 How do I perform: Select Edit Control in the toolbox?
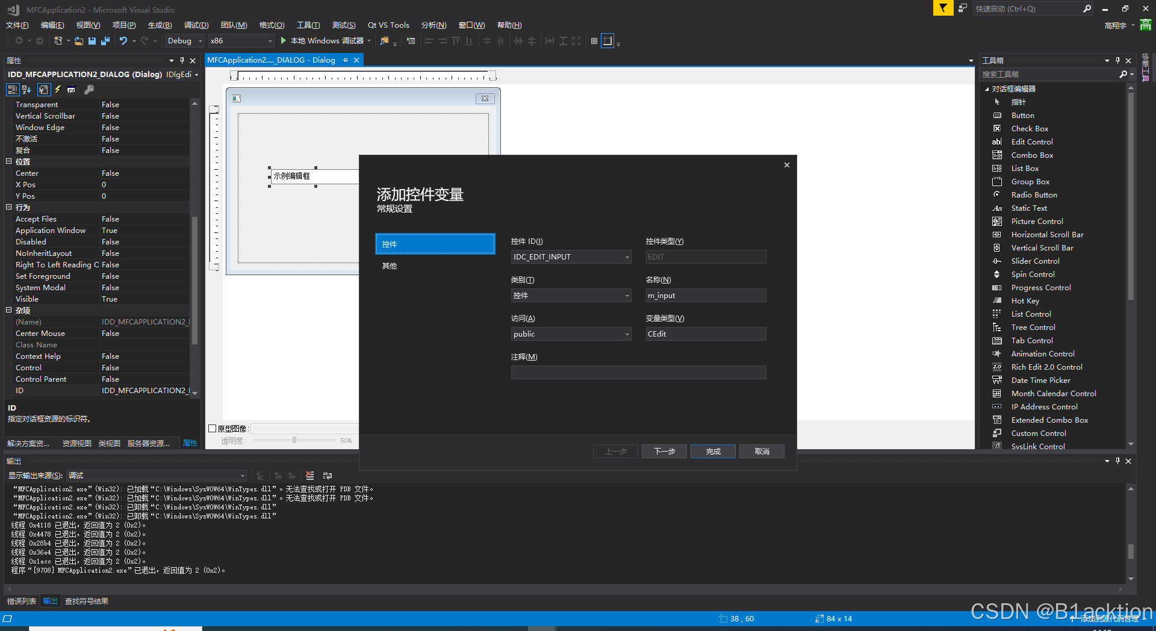1031,141
